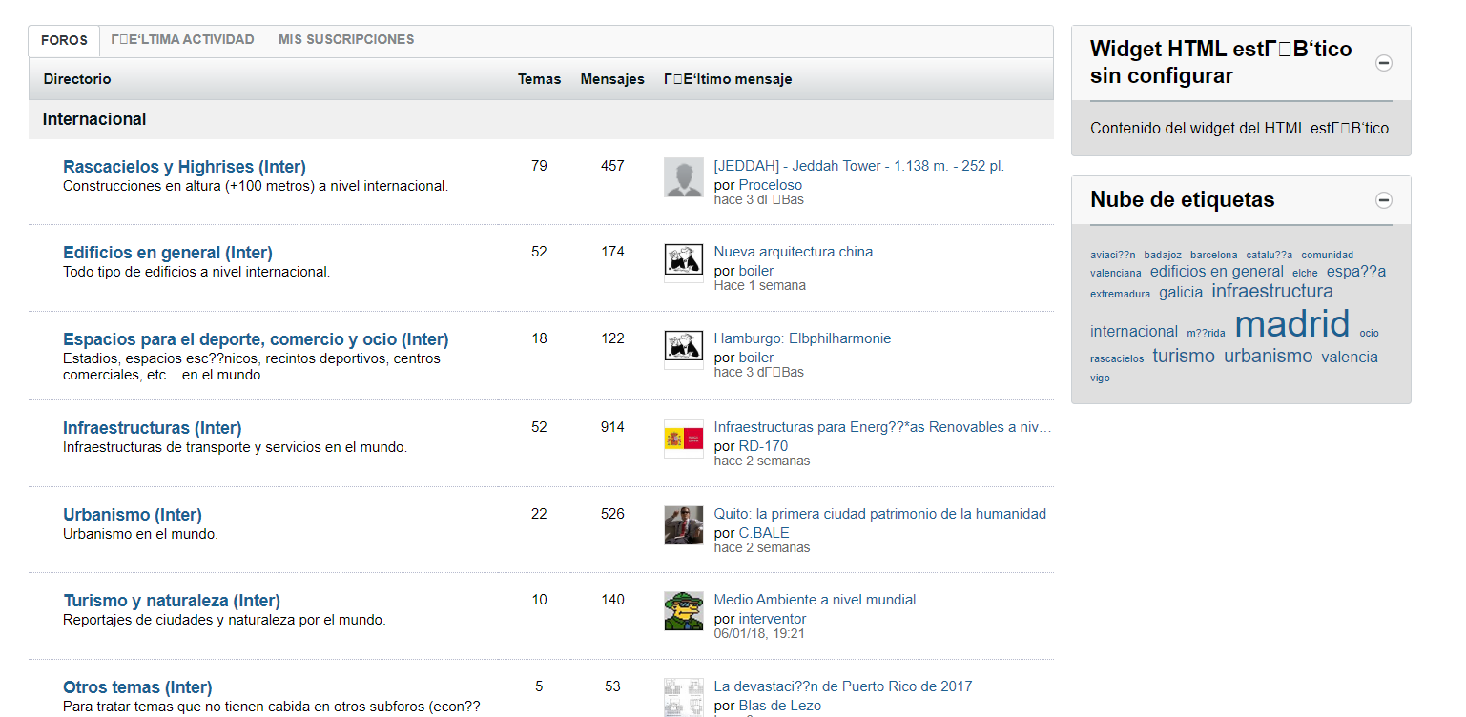The width and height of the screenshot is (1466, 717).
Task: Select the turismo tag in the cloud
Action: click(1183, 357)
